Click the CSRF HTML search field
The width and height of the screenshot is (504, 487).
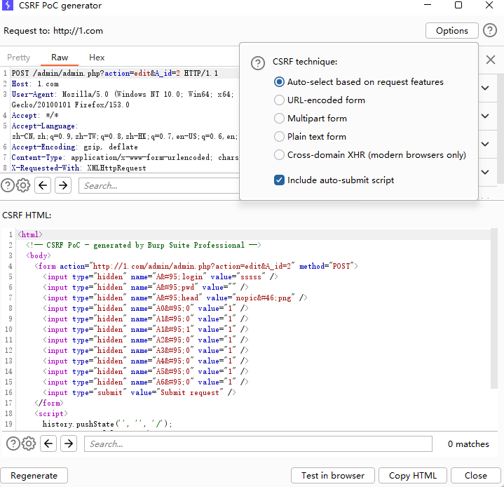pyautogui.click(x=258, y=444)
